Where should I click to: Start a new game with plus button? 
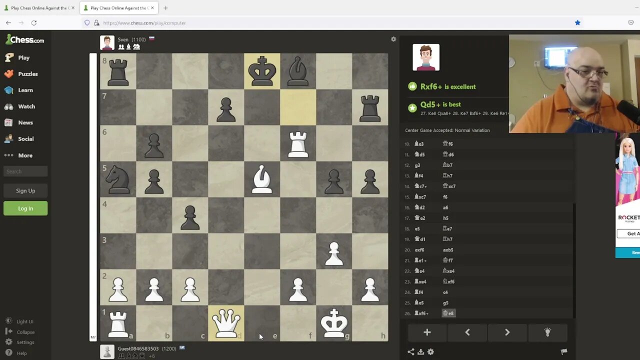pos(427,332)
